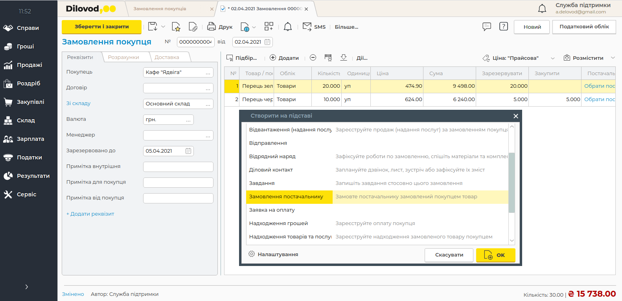Screen dimensions: 622x301
Task: Click the + Додати реквізит link
Action: [x=90, y=214]
